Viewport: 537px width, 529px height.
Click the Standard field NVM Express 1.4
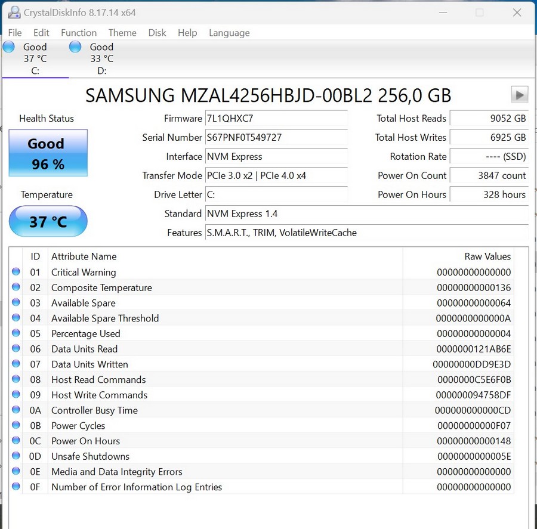(x=367, y=214)
